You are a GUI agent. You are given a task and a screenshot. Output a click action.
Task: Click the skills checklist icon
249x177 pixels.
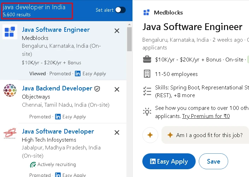147,91
